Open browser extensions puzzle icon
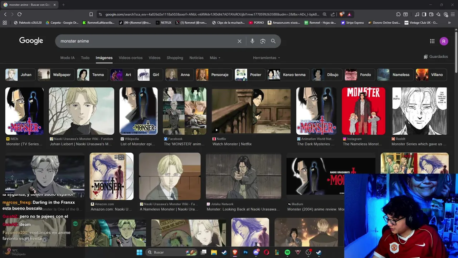 (398, 14)
